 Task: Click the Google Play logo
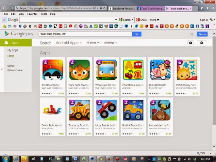pyautogui.click(x=19, y=34)
